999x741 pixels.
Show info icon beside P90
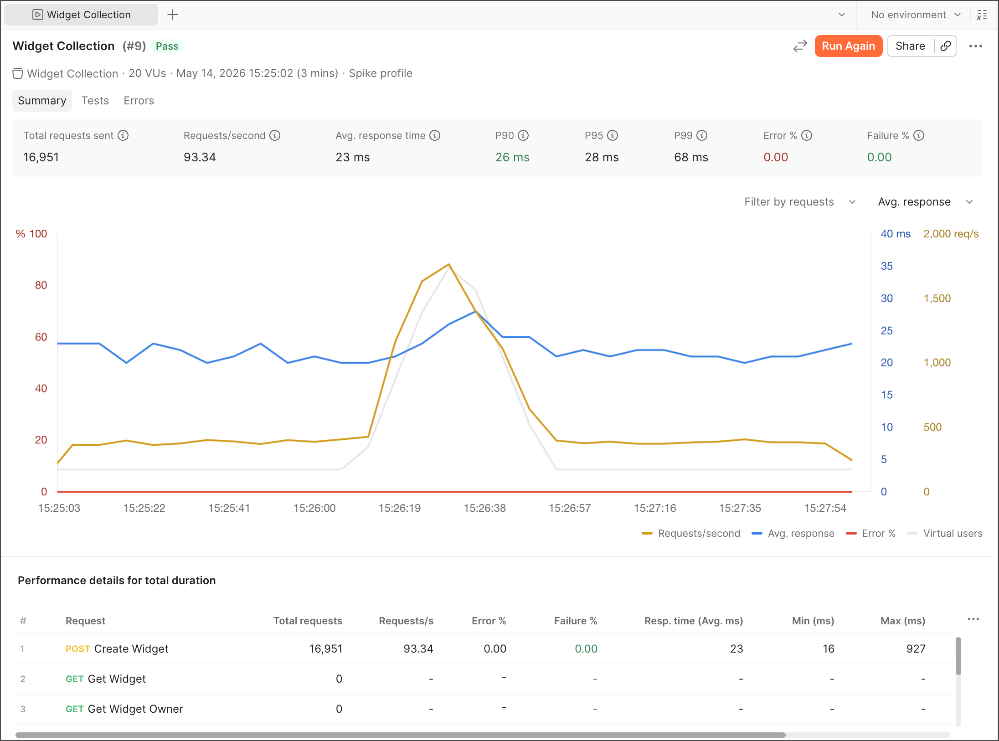[523, 135]
